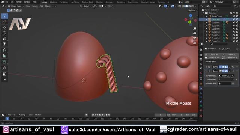Toggle Cube.005 viewport visibility eye
Viewport: 240px width, 135px height.
click(234, 25)
